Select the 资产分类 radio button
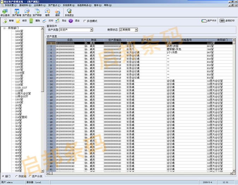This screenshot has width=238, height=185. tap(30, 176)
